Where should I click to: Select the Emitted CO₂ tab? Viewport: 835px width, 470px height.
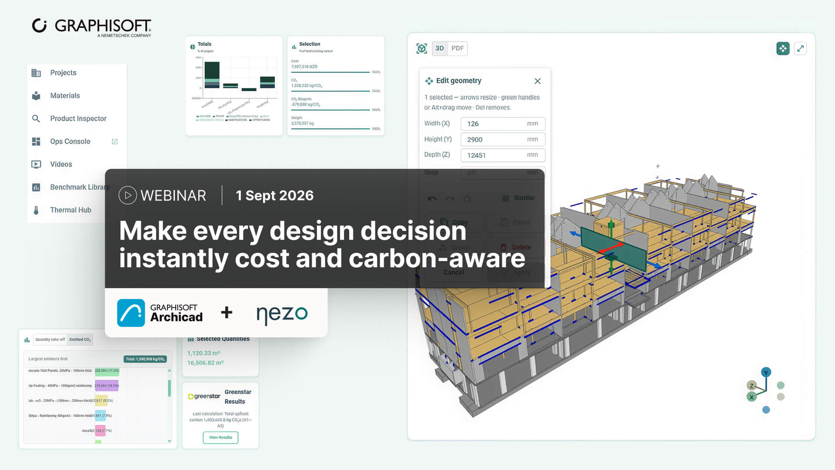click(80, 339)
